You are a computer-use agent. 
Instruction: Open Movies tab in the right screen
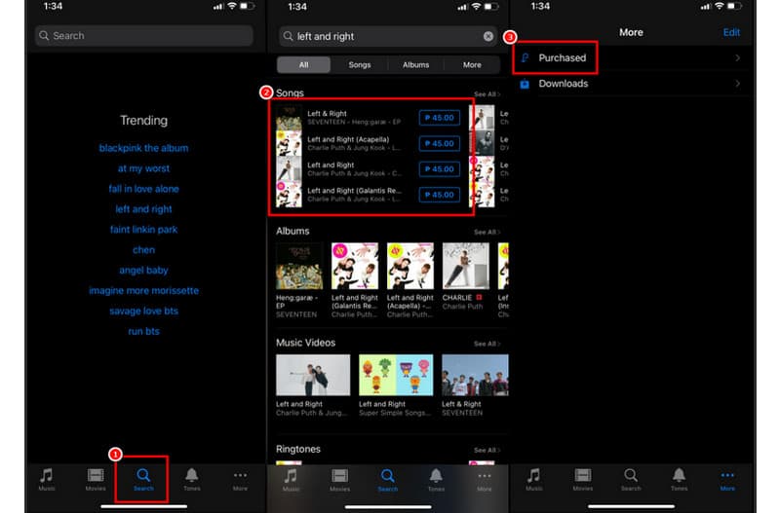[x=582, y=479]
